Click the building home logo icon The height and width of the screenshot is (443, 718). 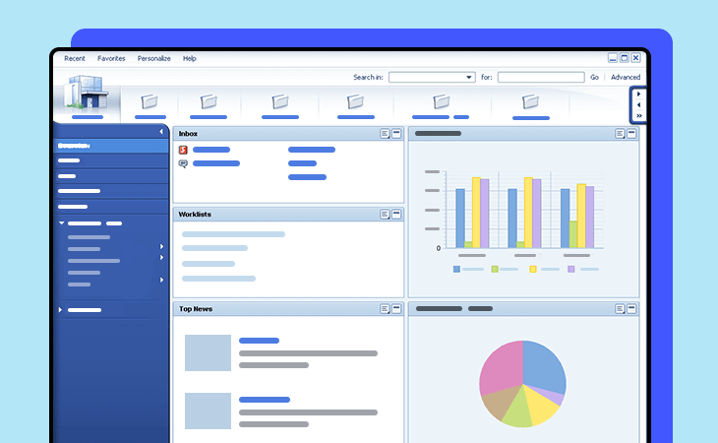pos(87,94)
